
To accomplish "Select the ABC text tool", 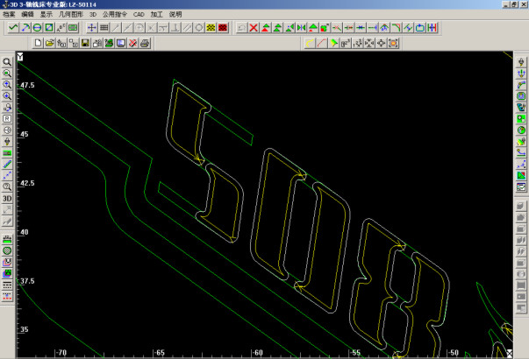I will 61,28.
